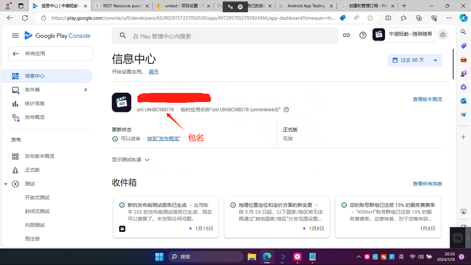Click the developer account icon
The height and width of the screenshot is (265, 471).
point(443,35)
